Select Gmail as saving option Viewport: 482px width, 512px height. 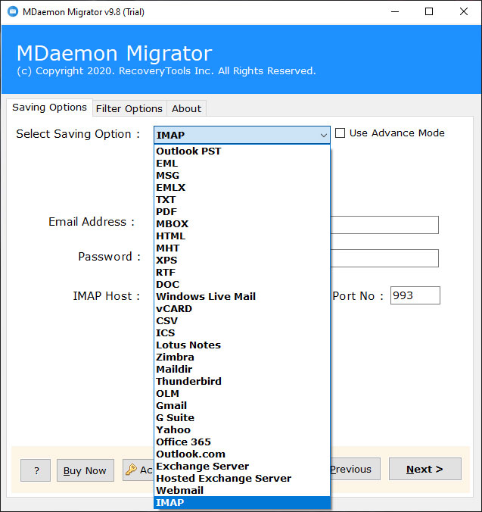pos(242,405)
